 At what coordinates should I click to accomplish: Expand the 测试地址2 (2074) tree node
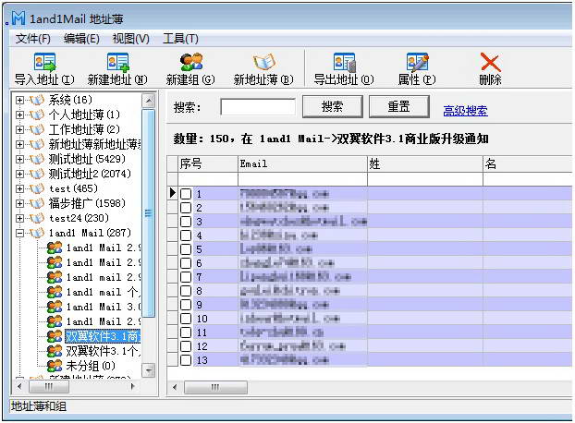coord(19,174)
